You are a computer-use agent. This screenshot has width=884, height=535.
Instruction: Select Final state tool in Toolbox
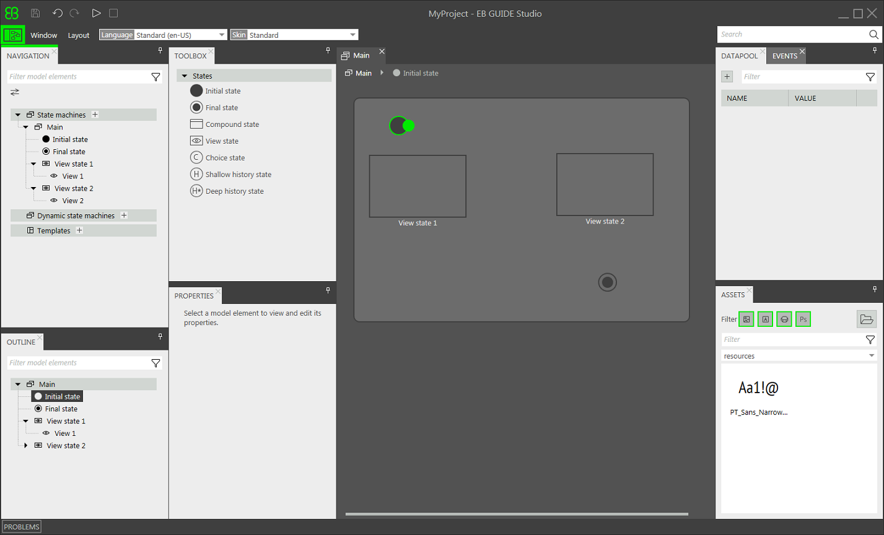pos(214,108)
